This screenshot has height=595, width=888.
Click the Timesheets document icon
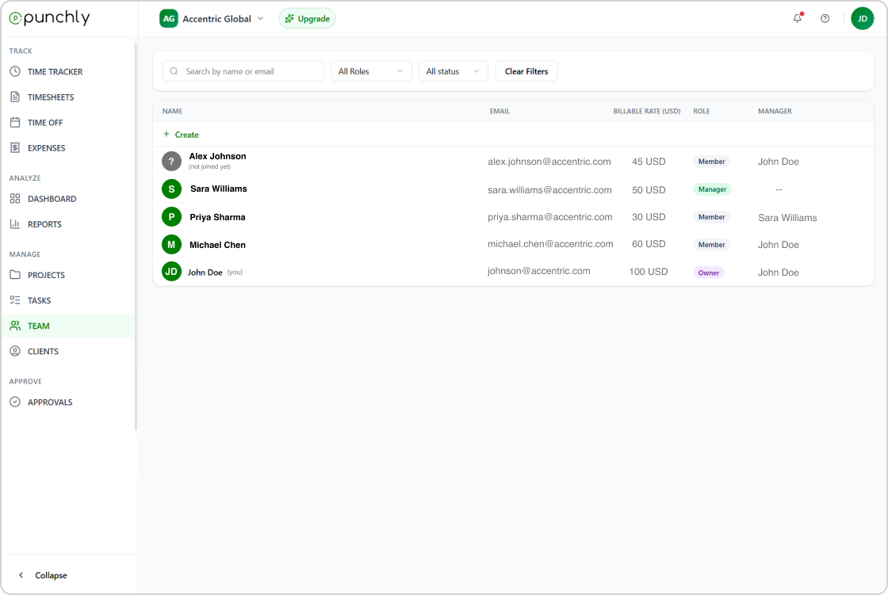[15, 97]
